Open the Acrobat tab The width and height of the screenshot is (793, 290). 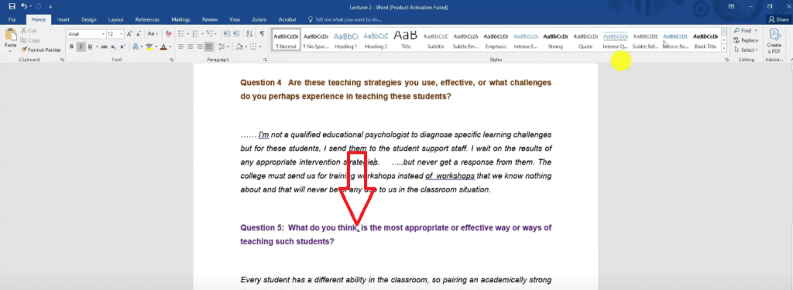pos(287,19)
